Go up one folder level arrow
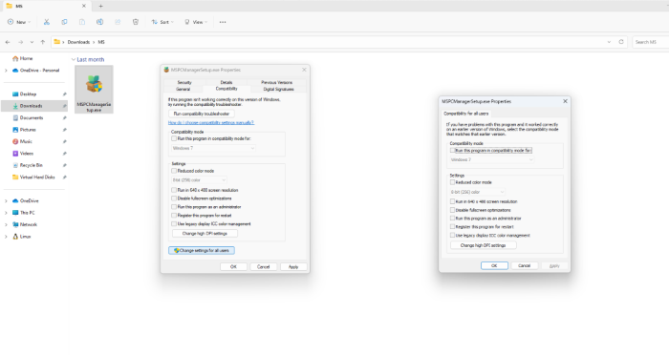669x355 pixels. pyautogui.click(x=43, y=42)
